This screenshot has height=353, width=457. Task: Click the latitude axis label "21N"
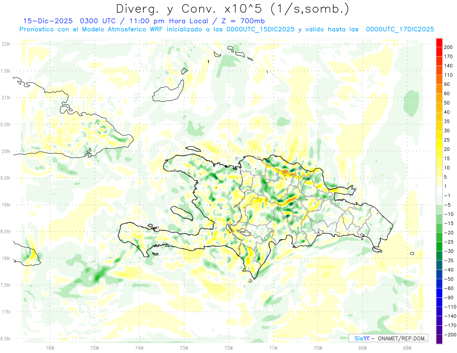point(6,98)
